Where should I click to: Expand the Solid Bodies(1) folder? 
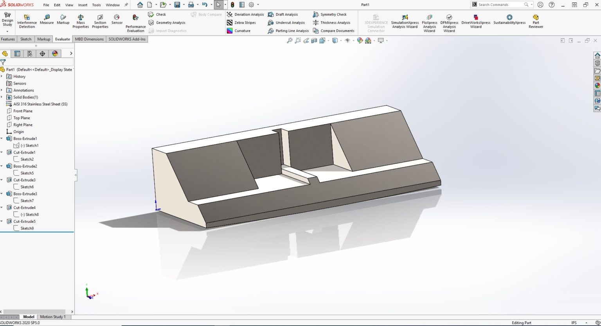(2, 97)
